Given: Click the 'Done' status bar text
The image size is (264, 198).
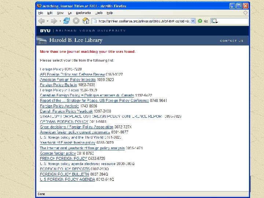Looking at the screenshot, I should tap(41, 194).
